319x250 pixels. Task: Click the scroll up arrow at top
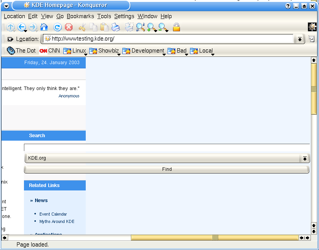click(x=314, y=60)
